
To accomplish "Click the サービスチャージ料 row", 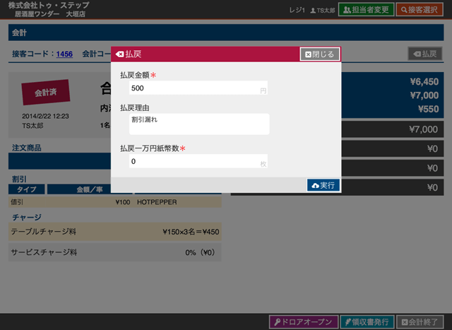I will click(114, 252).
